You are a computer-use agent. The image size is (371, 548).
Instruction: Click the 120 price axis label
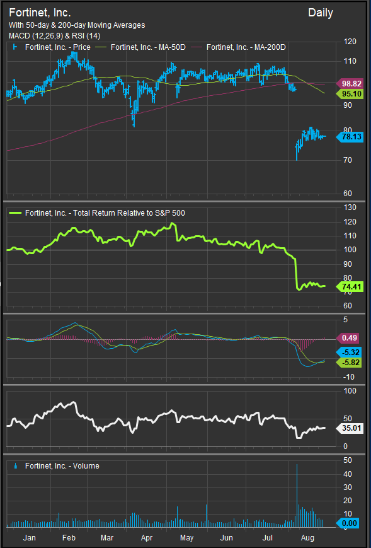tap(350, 42)
